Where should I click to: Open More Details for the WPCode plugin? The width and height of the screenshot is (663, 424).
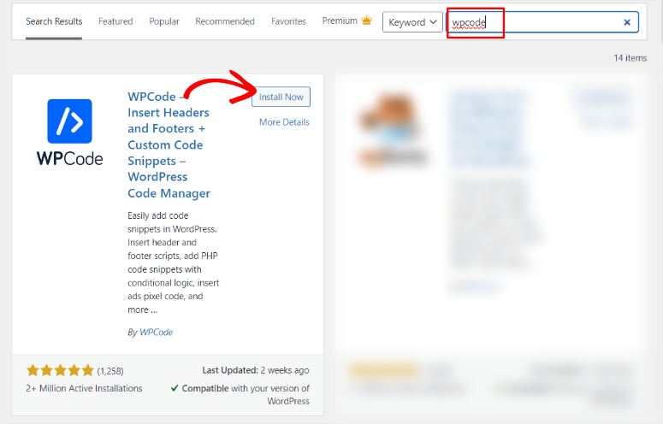click(x=284, y=122)
